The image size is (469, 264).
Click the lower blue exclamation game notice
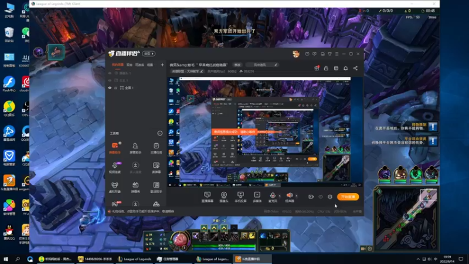point(433,141)
